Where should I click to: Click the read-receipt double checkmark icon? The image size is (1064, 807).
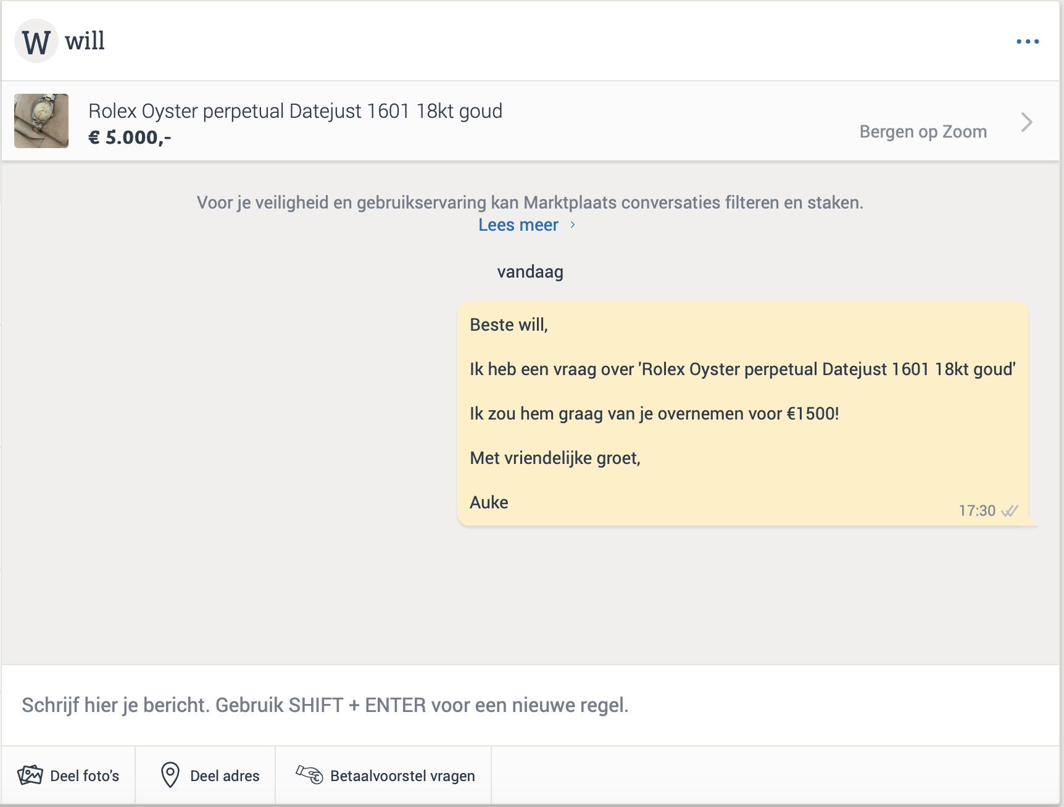coord(1010,511)
